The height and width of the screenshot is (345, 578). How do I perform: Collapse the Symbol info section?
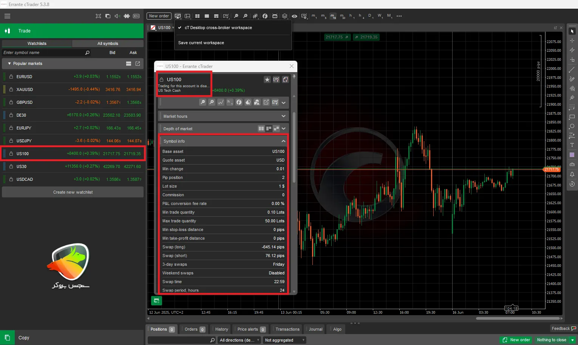coord(283,141)
